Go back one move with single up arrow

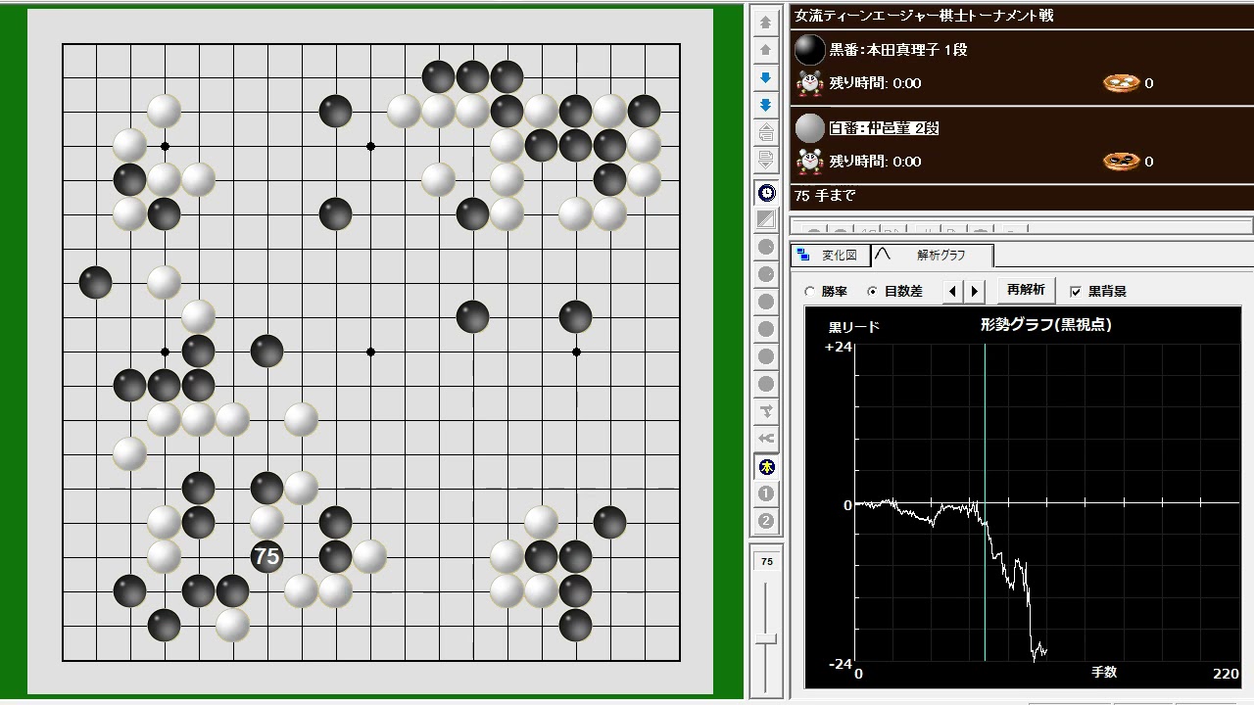(766, 49)
